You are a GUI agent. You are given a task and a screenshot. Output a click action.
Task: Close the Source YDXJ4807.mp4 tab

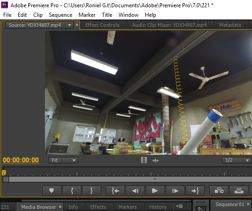point(77,25)
